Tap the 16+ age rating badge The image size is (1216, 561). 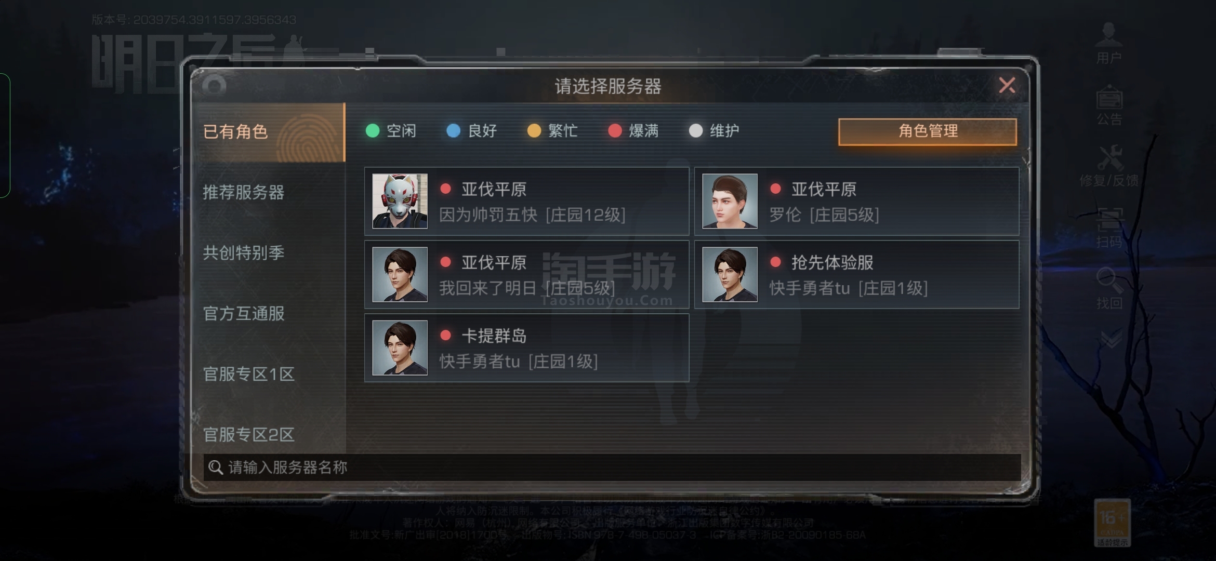(x=1112, y=523)
